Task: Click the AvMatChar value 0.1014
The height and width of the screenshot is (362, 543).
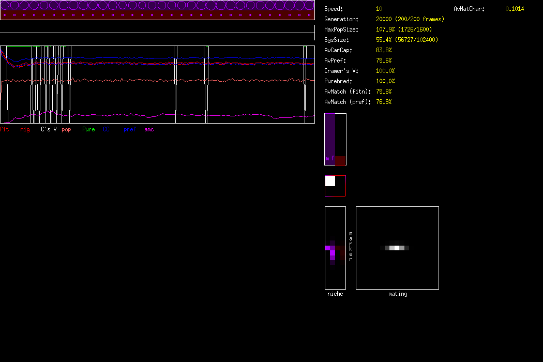Action: click(514, 9)
